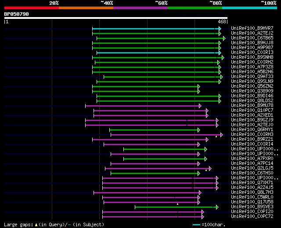Screen dimensions: 281x228
Task: Click the purple alignment bar for C5WRL0
Action: click(x=150, y=198)
